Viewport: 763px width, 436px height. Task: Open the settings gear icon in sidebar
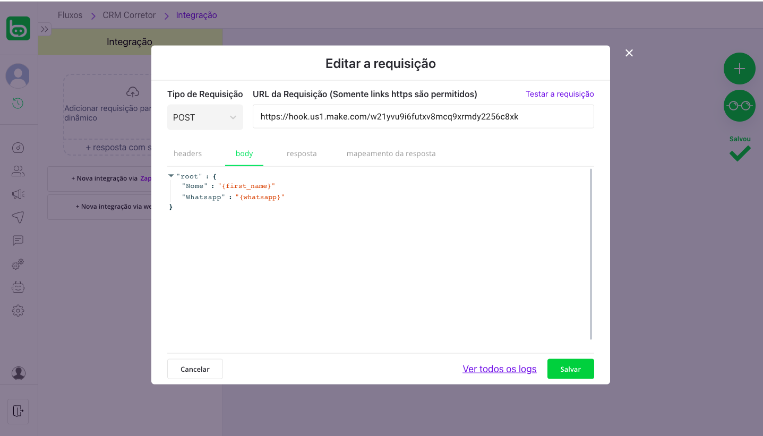point(18,311)
